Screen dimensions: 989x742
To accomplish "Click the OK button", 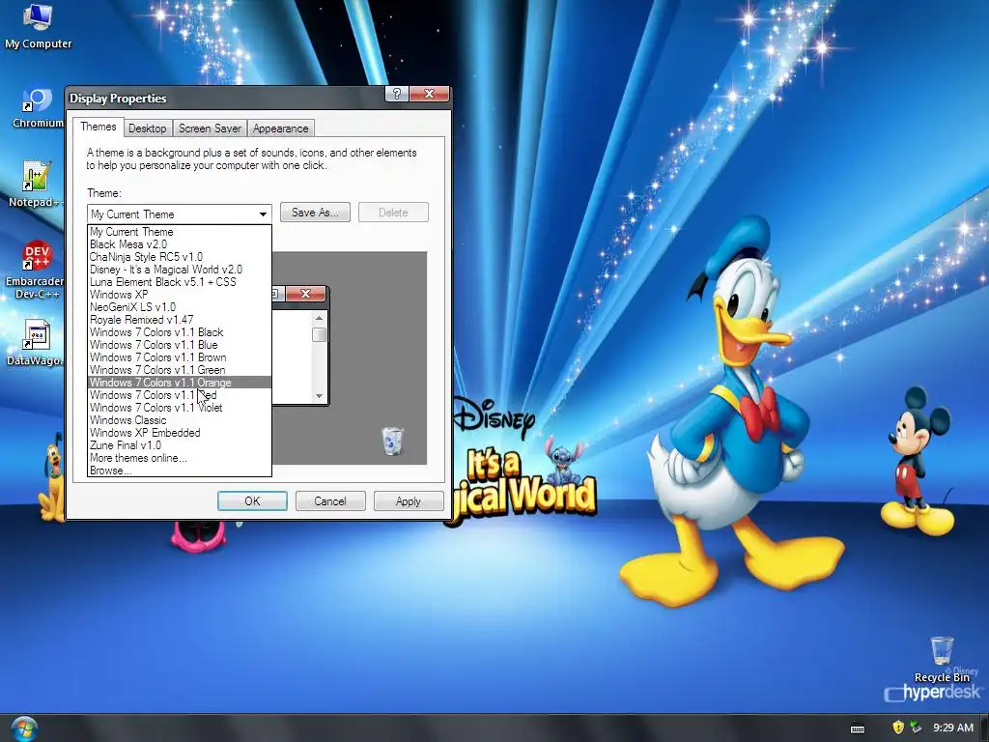I will click(x=252, y=501).
